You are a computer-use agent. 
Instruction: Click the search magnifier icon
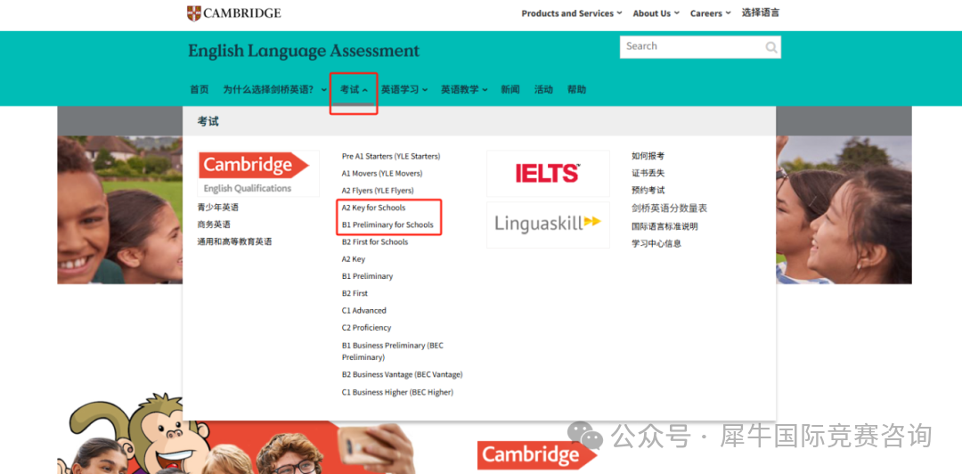[770, 47]
